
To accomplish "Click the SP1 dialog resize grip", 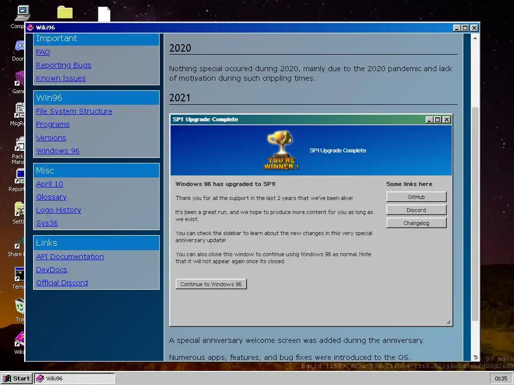I will click(x=448, y=322).
